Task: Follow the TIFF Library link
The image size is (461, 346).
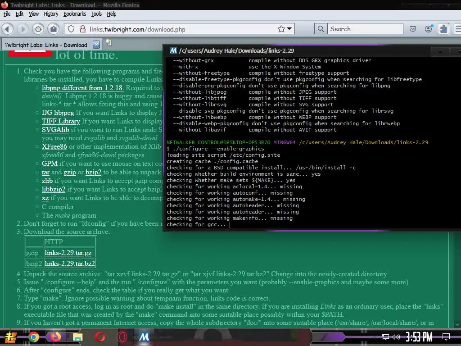Action: (x=61, y=121)
